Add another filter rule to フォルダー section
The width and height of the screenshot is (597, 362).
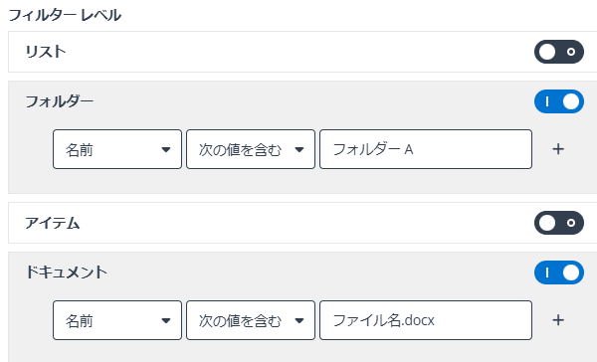coord(558,149)
